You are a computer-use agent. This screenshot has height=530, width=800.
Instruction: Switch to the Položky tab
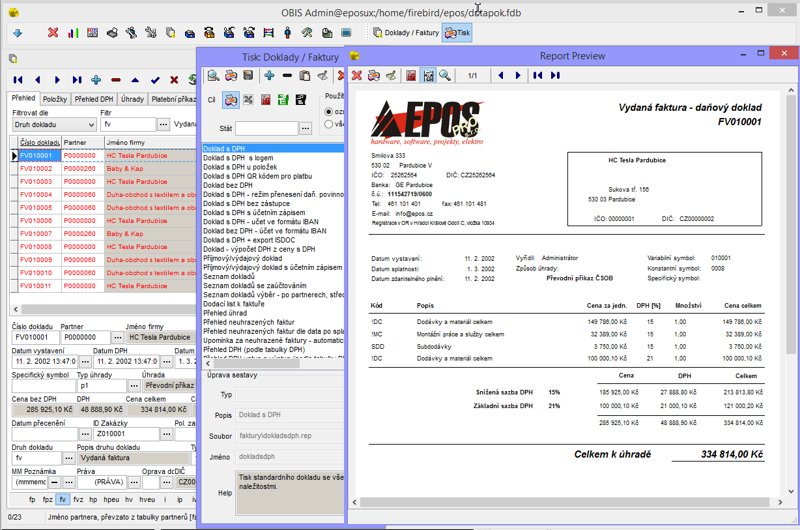pyautogui.click(x=55, y=99)
